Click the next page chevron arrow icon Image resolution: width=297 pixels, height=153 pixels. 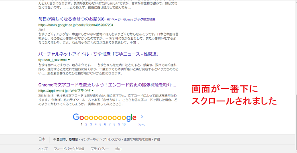click(142, 117)
